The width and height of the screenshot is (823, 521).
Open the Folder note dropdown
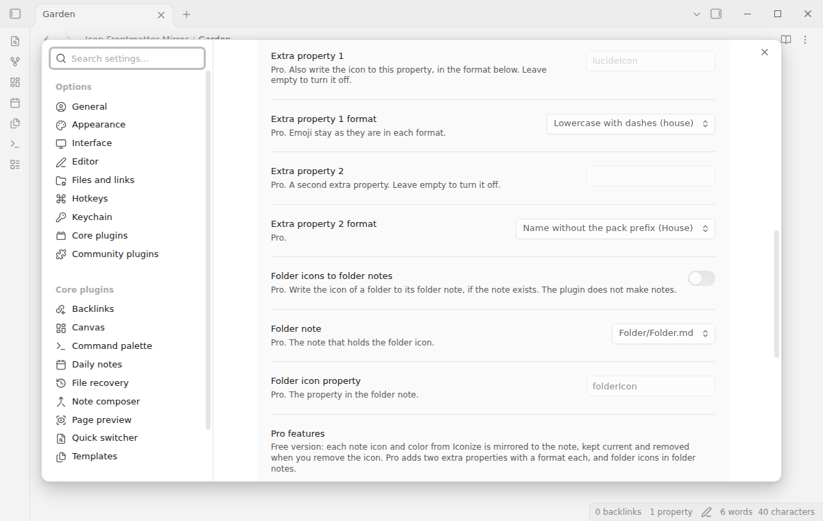(663, 334)
